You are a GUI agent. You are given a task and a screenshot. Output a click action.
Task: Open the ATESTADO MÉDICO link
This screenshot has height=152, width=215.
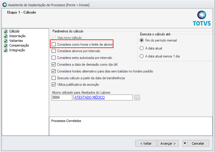coord(89,98)
